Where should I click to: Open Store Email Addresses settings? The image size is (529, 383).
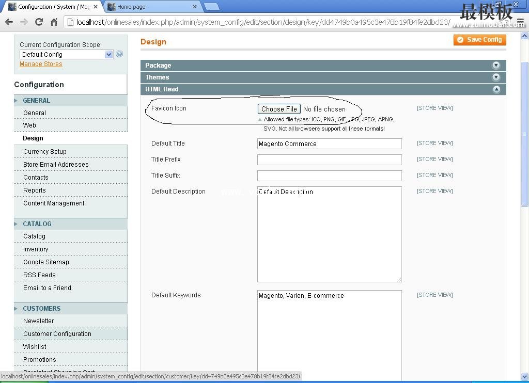(x=70, y=165)
